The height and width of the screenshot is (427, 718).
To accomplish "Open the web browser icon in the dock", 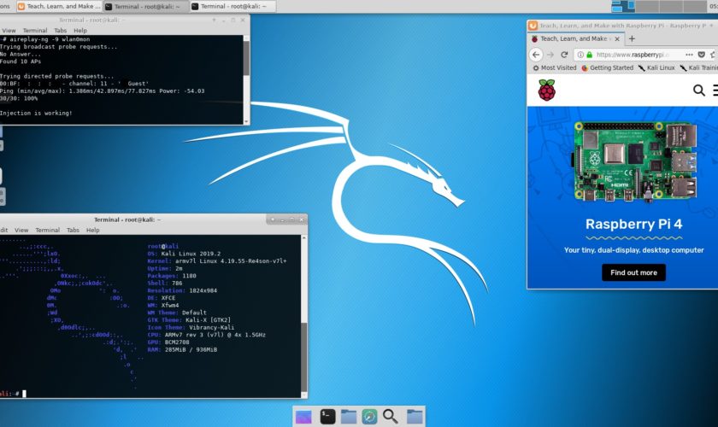I will pyautogui.click(x=369, y=416).
